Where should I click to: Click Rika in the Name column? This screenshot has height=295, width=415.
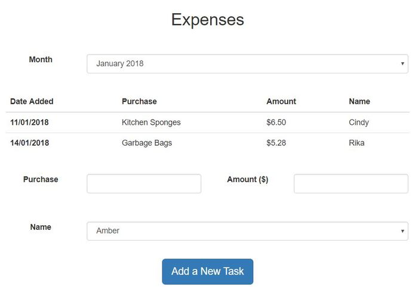356,143
